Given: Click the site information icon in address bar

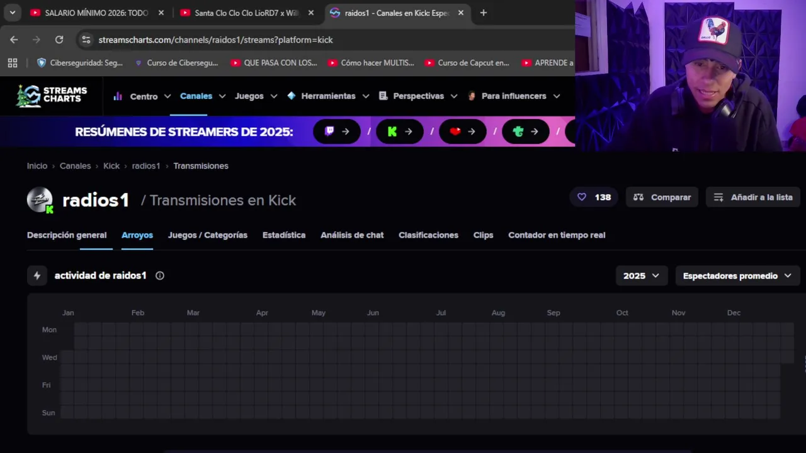Looking at the screenshot, I should click(x=86, y=40).
